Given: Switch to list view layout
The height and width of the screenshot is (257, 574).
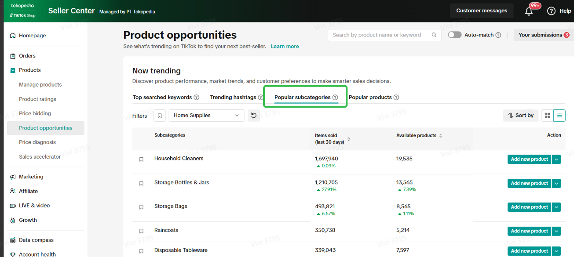Looking at the screenshot, I should pyautogui.click(x=559, y=116).
